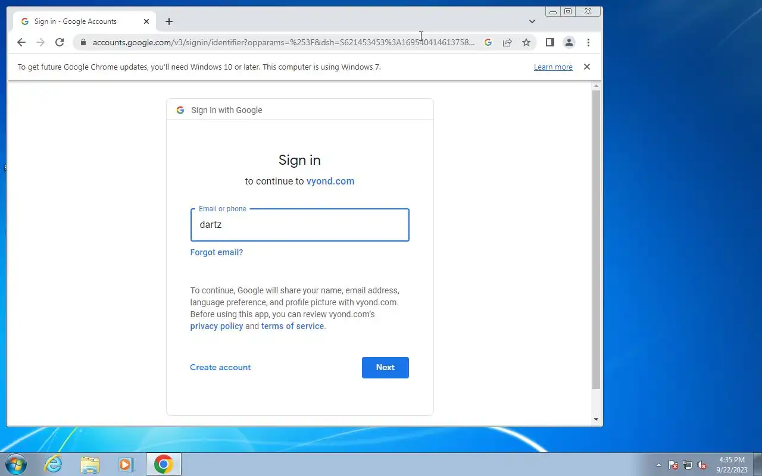762x476 pixels.
Task: Open the Chrome three-dot menu
Action: (x=588, y=42)
